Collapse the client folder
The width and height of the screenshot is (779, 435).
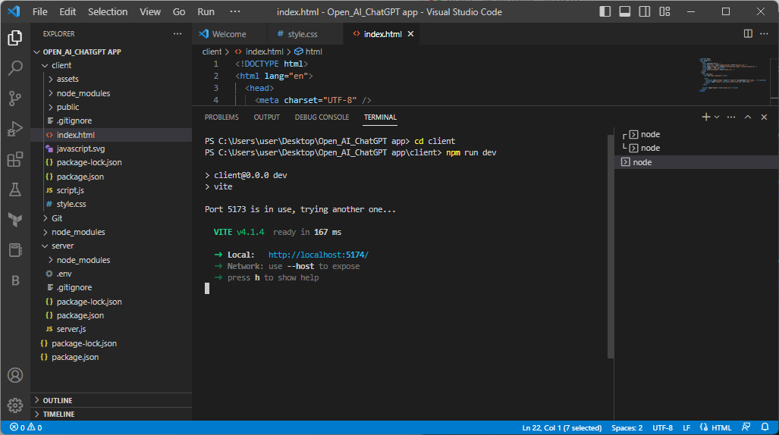pos(112,65)
